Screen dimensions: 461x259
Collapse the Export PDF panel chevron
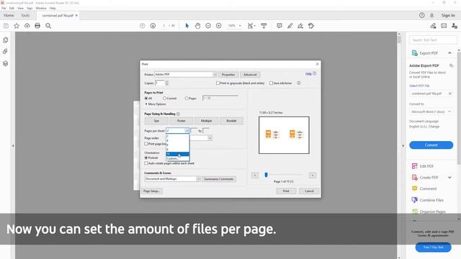[449, 53]
